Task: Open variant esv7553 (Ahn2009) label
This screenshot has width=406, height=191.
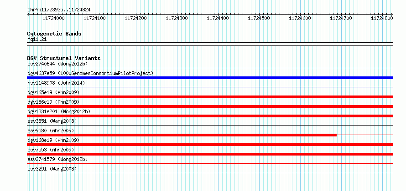Action: tap(51, 150)
